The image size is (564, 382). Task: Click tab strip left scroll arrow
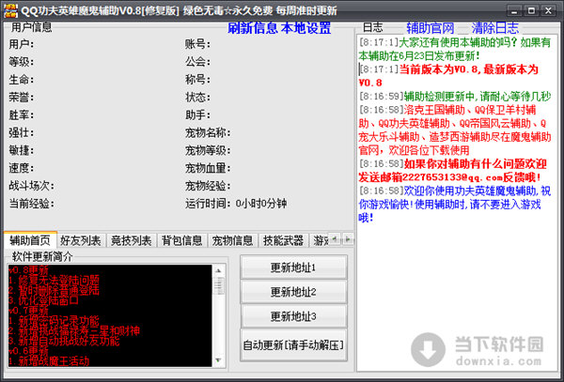(335, 239)
